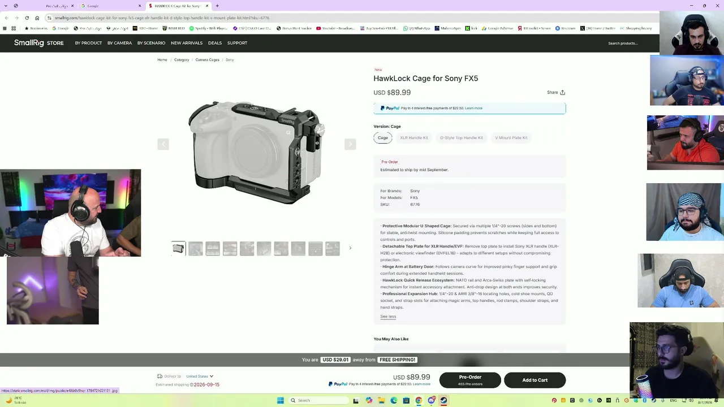The width and height of the screenshot is (724, 407).
Task: Click PayPal Learn more link near price
Action: [473, 108]
